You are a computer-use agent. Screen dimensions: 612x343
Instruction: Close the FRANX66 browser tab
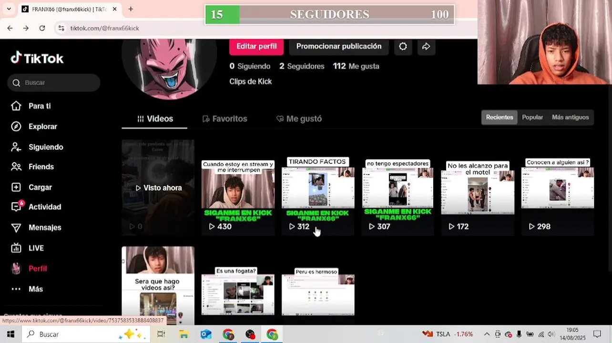pos(114,9)
